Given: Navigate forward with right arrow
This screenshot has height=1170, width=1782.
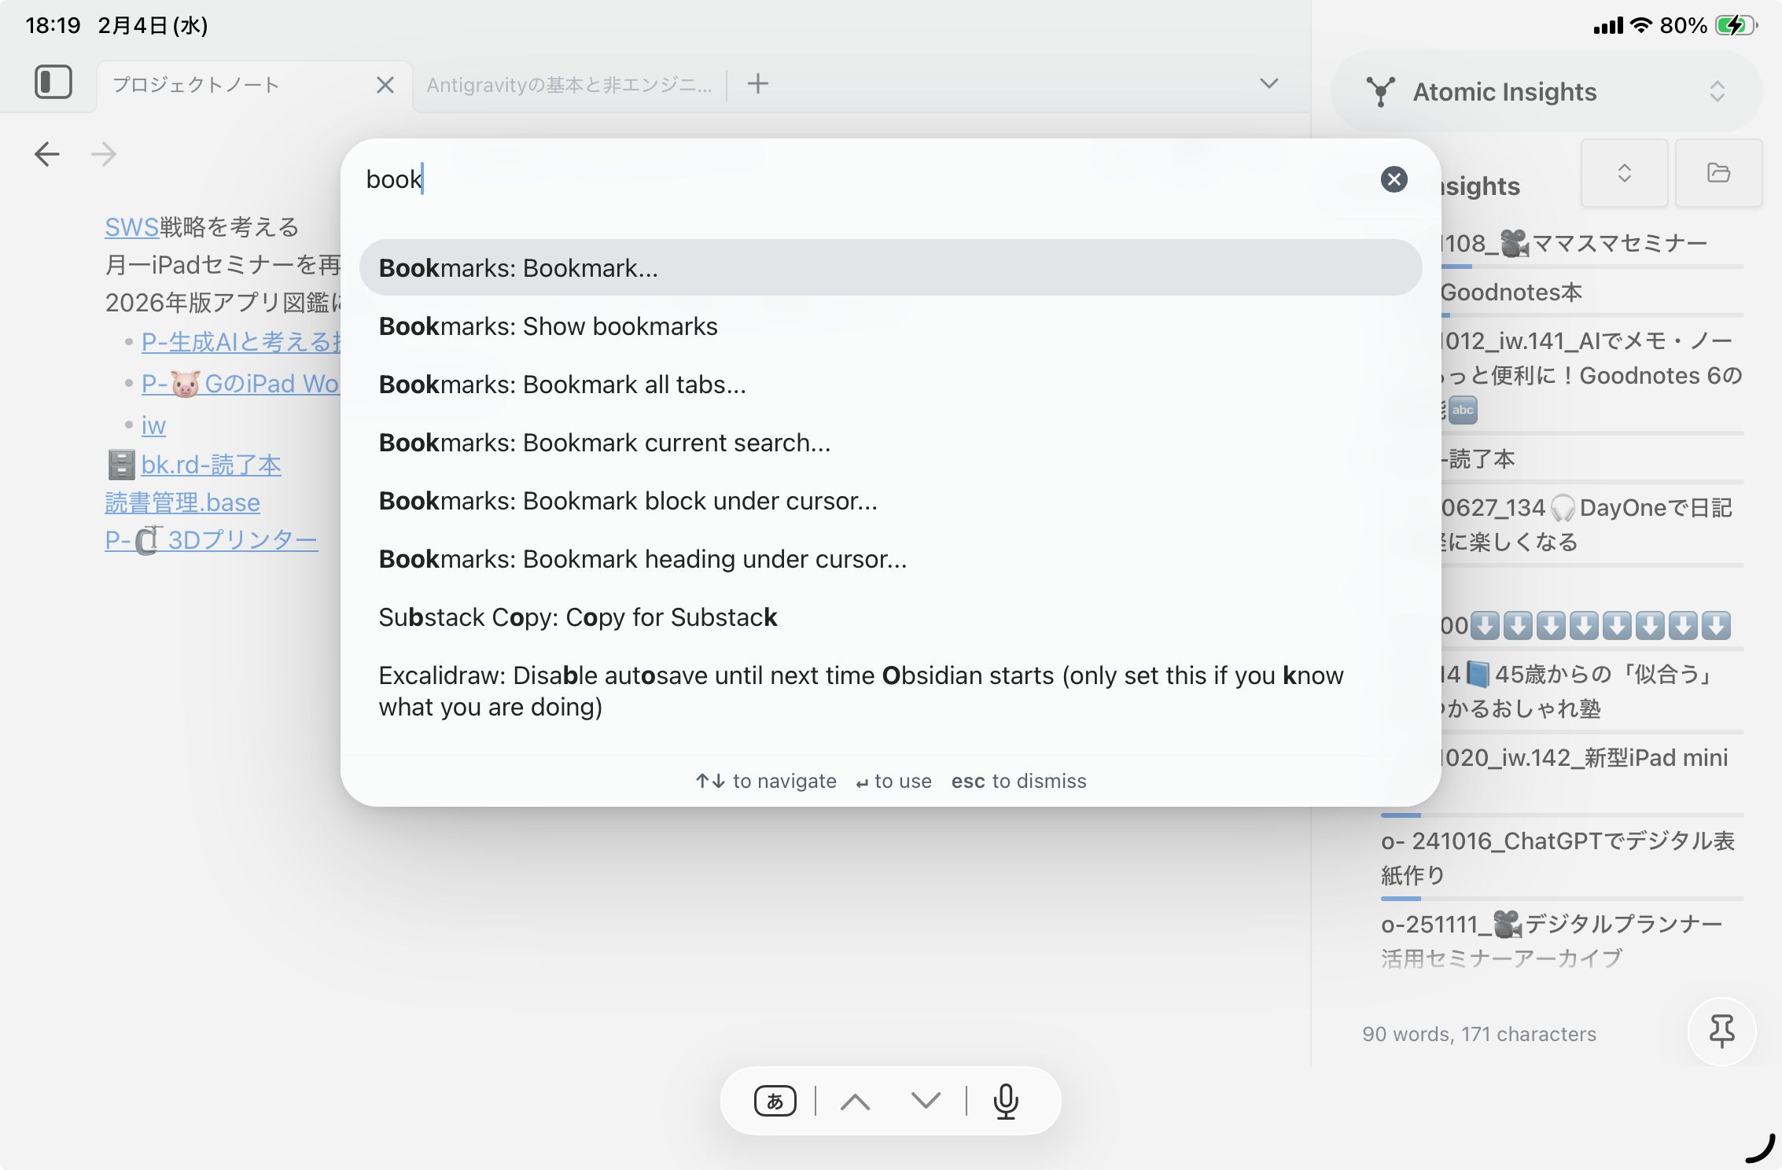Looking at the screenshot, I should (104, 154).
